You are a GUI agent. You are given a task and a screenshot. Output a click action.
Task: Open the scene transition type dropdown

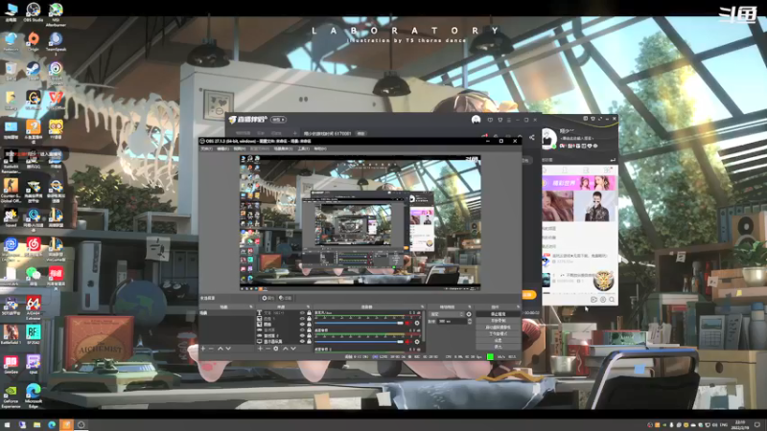(446, 314)
